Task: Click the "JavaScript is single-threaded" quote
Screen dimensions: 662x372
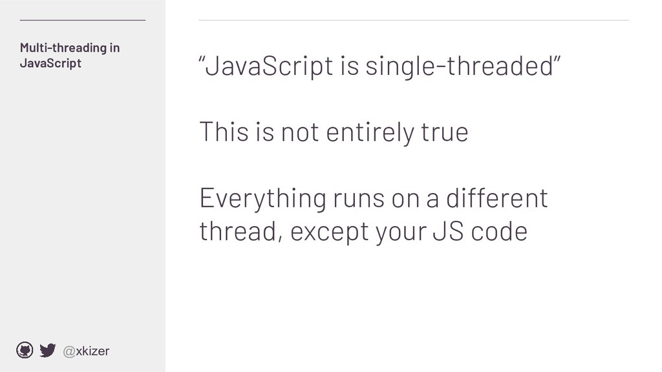Action: click(379, 67)
